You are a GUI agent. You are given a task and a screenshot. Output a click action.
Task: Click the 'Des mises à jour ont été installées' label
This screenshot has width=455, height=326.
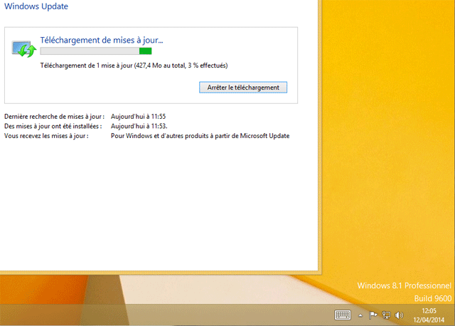[x=55, y=126]
